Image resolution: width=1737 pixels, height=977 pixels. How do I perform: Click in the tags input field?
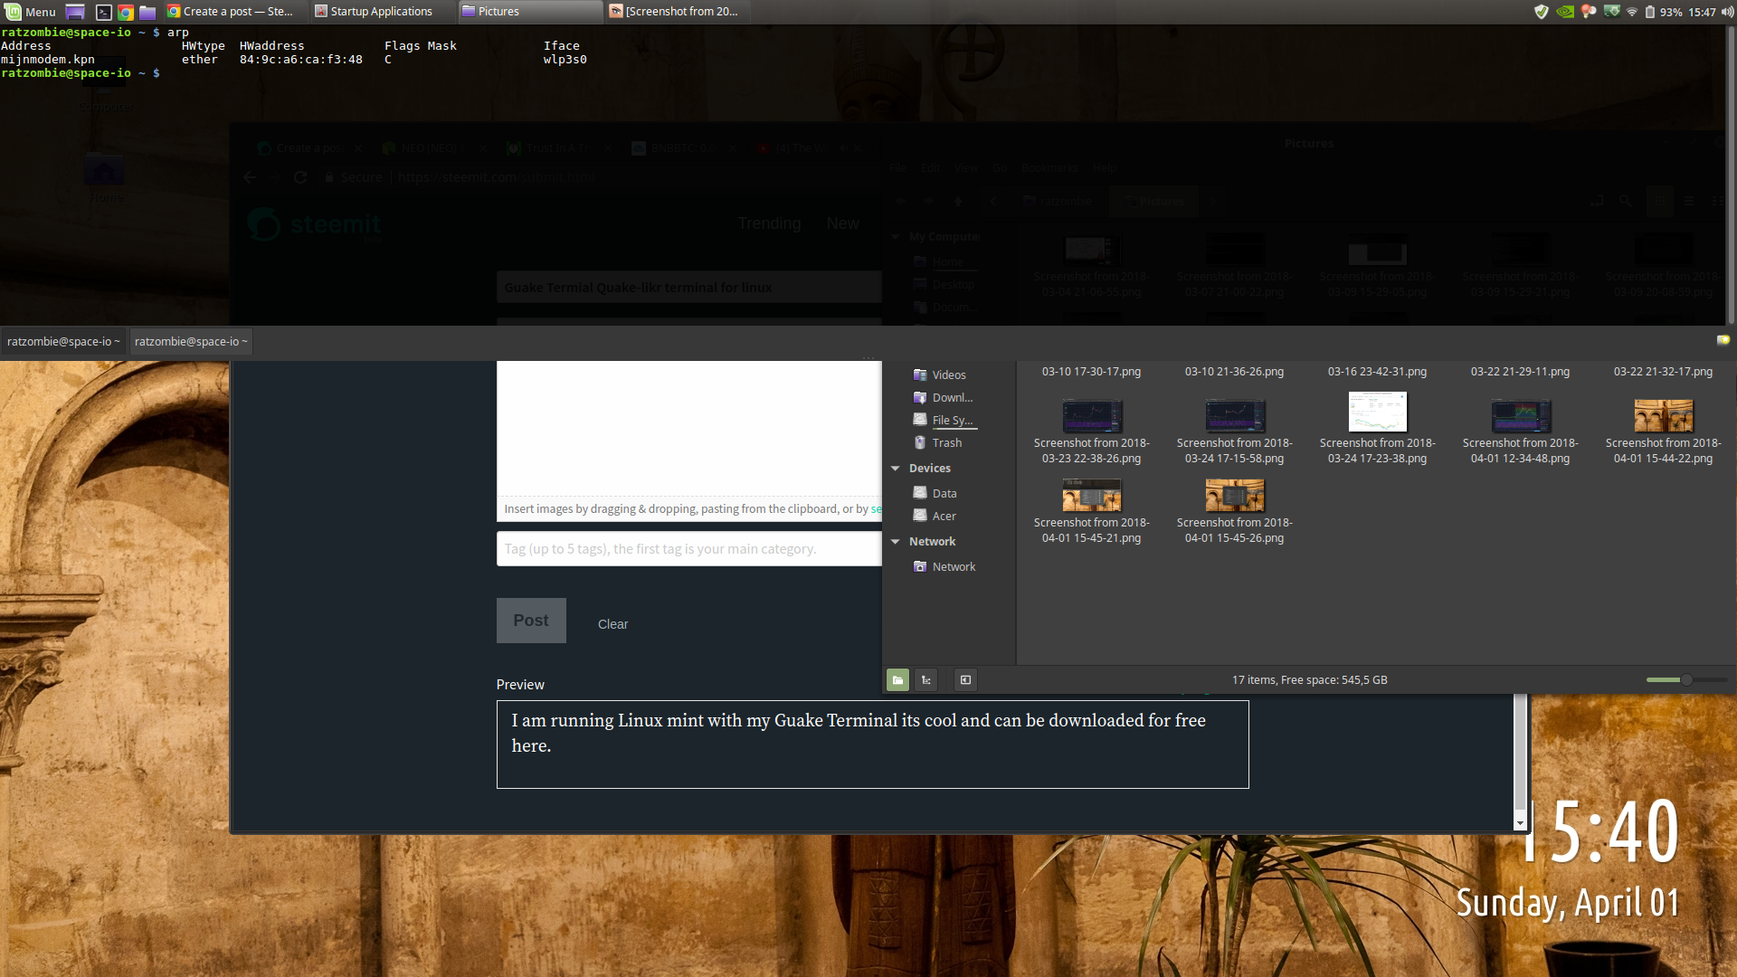coord(688,549)
